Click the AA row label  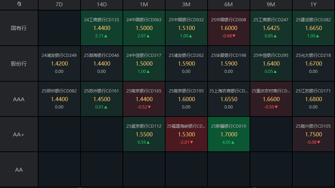tap(19, 170)
